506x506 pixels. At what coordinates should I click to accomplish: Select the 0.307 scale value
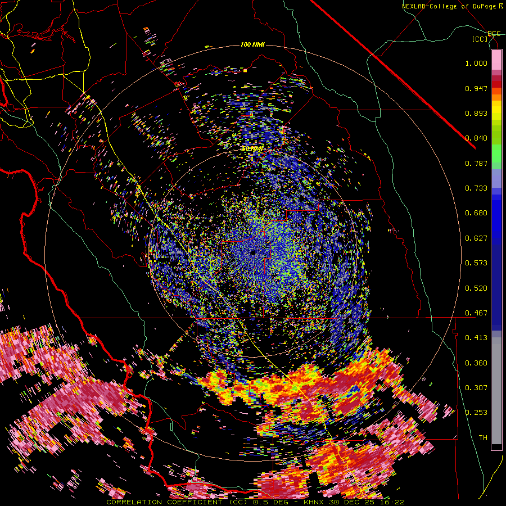[x=476, y=388]
